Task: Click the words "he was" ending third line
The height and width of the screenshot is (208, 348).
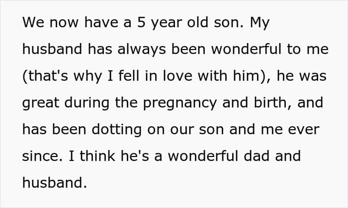Action: coord(302,76)
